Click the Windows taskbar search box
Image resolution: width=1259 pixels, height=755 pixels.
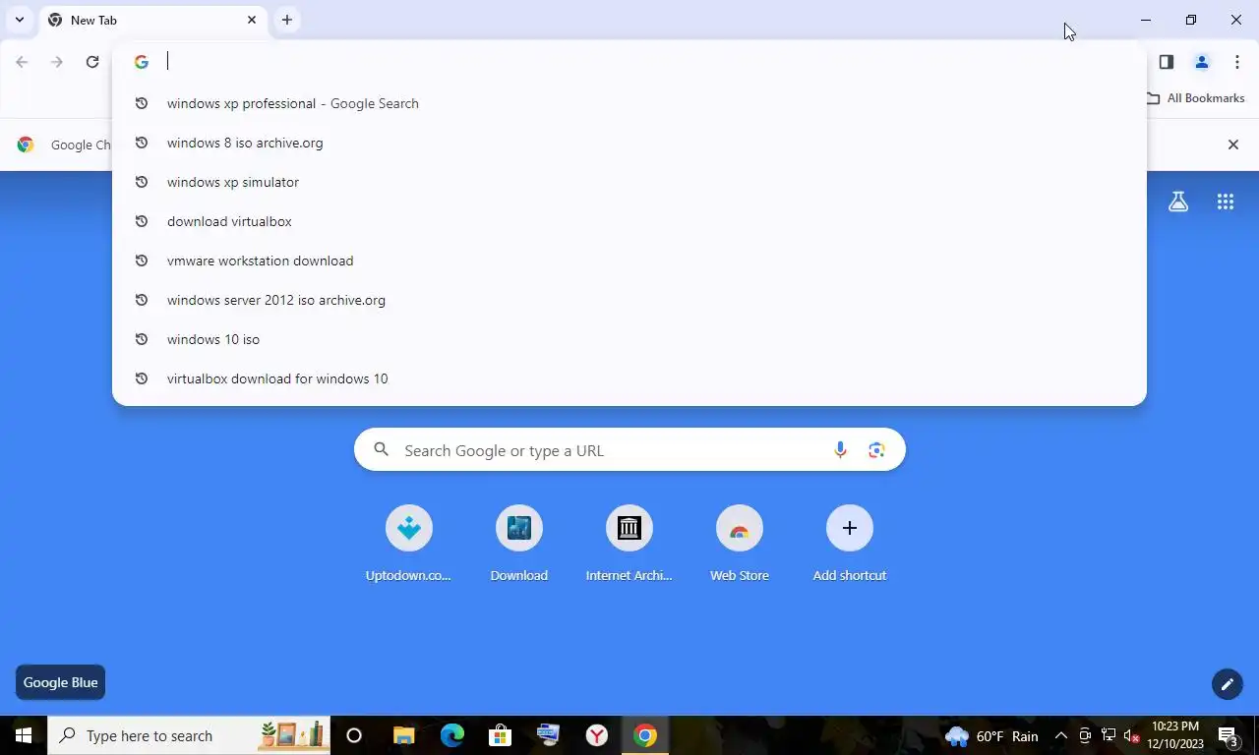188,735
